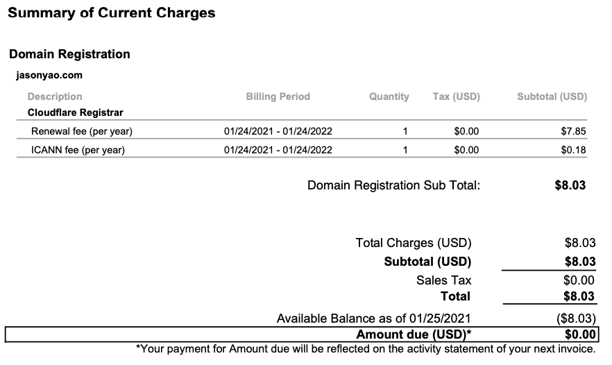Select the Amount due (USD) label
Viewport: 612px width, 365px height.
click(414, 334)
